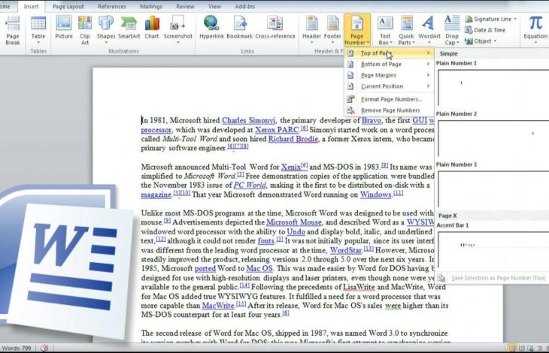Screen dimensions: 549x353
Task: Follow the PC World link
Action: [x=250, y=185]
